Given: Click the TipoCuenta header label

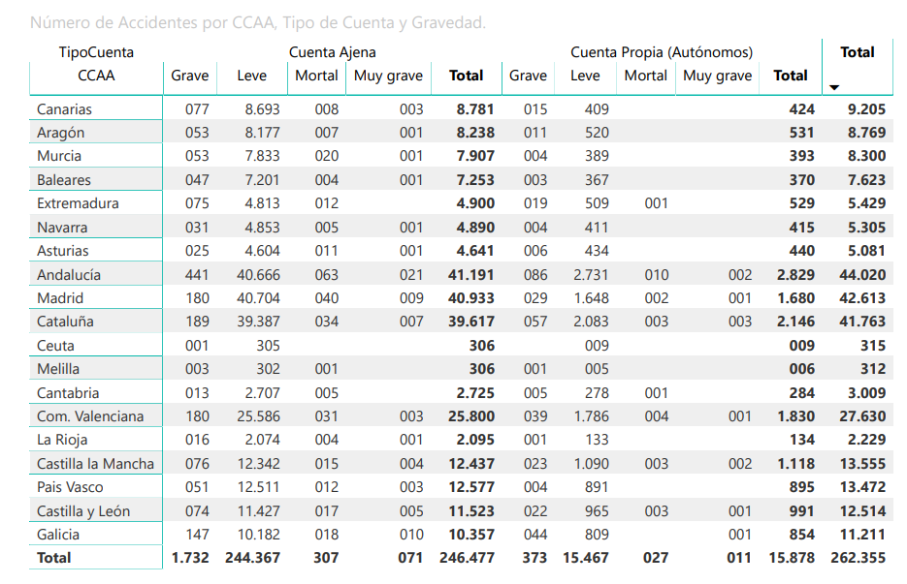Looking at the screenshot, I should pos(96,52).
